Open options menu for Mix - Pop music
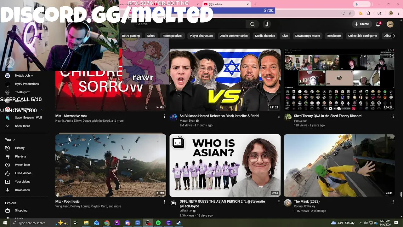The image size is (403, 227). coord(164,202)
